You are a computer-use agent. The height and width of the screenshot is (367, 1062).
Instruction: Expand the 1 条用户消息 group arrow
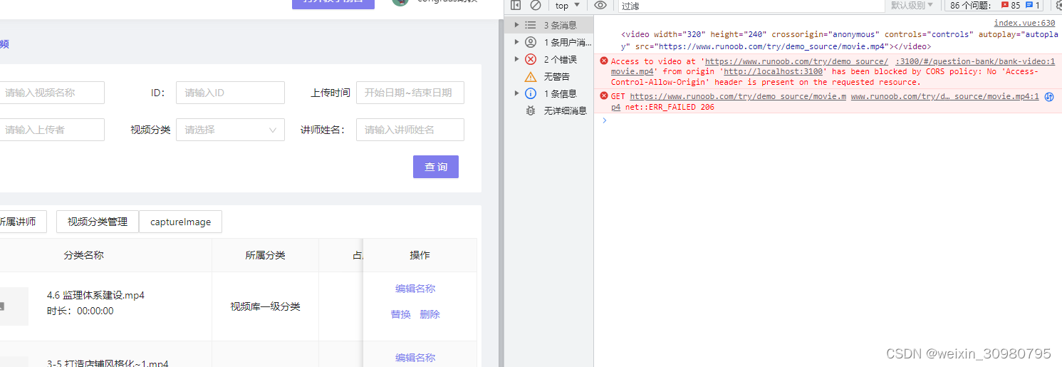pyautogui.click(x=516, y=42)
